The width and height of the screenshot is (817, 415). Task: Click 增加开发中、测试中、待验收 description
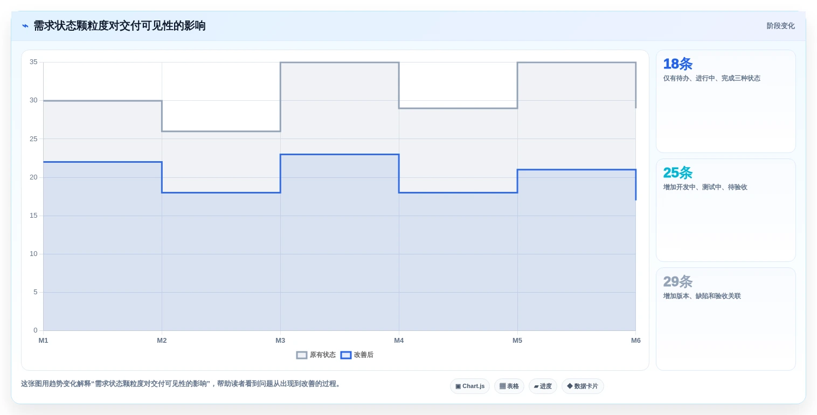point(705,187)
